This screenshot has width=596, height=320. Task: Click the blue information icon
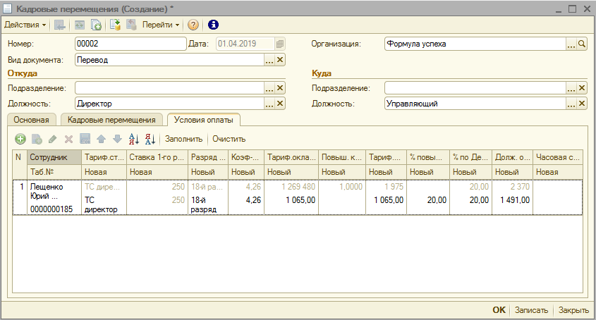pos(213,25)
